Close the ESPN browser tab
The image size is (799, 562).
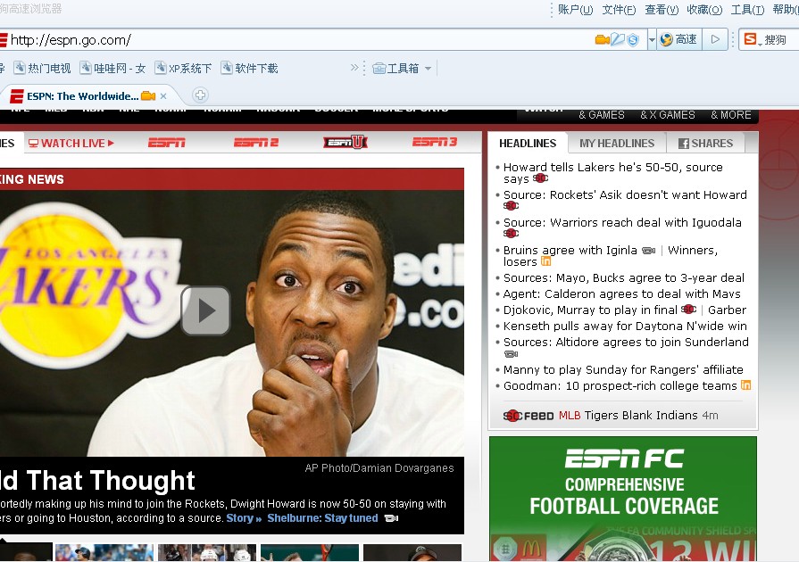point(163,95)
